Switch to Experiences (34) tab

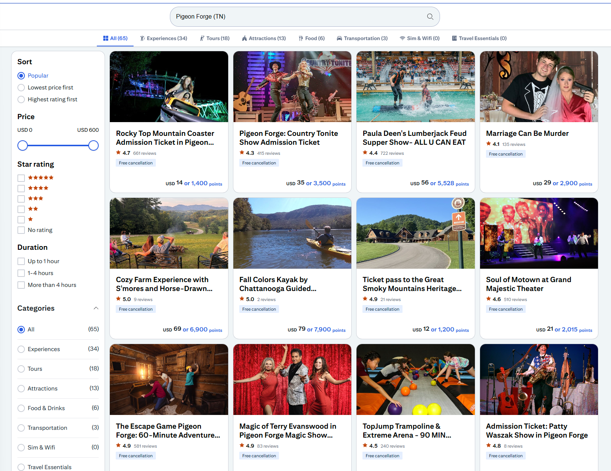164,38
